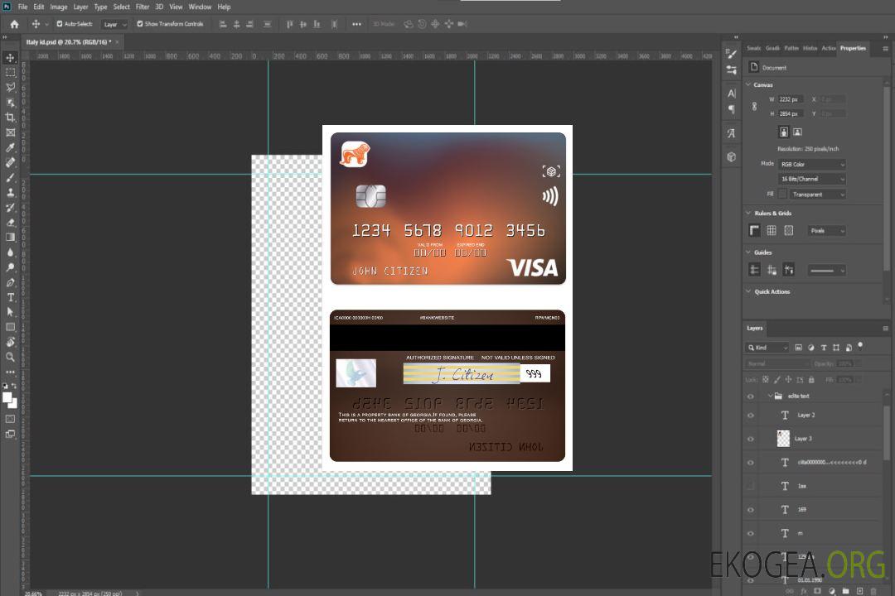
Task: Switch to the Properties tab
Action: click(x=853, y=49)
